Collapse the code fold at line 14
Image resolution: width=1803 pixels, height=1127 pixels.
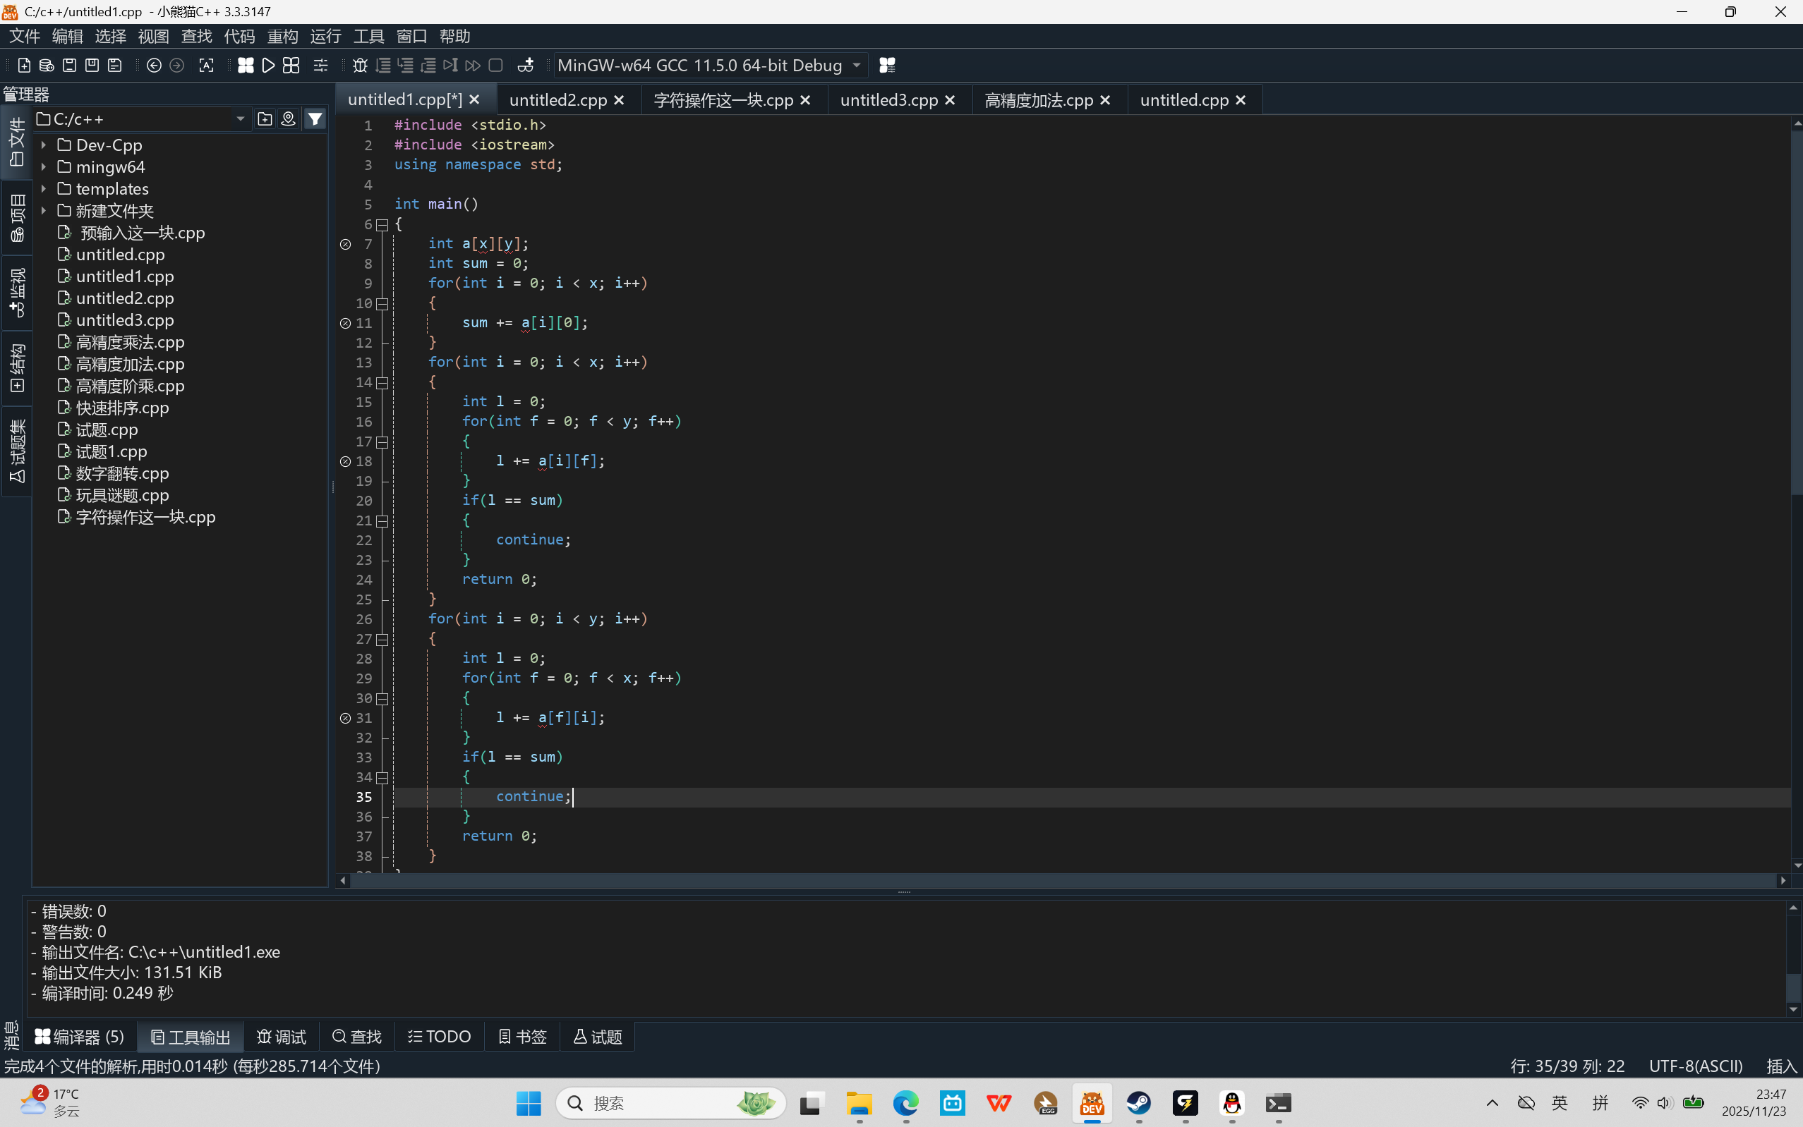point(382,382)
